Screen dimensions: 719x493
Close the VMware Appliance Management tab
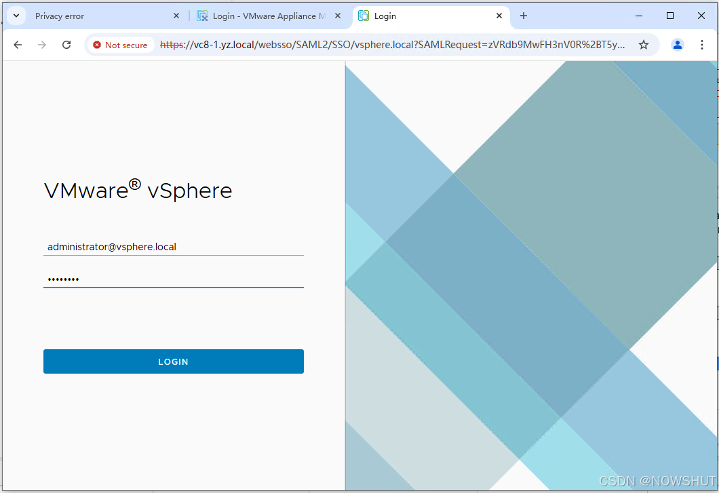pos(338,16)
